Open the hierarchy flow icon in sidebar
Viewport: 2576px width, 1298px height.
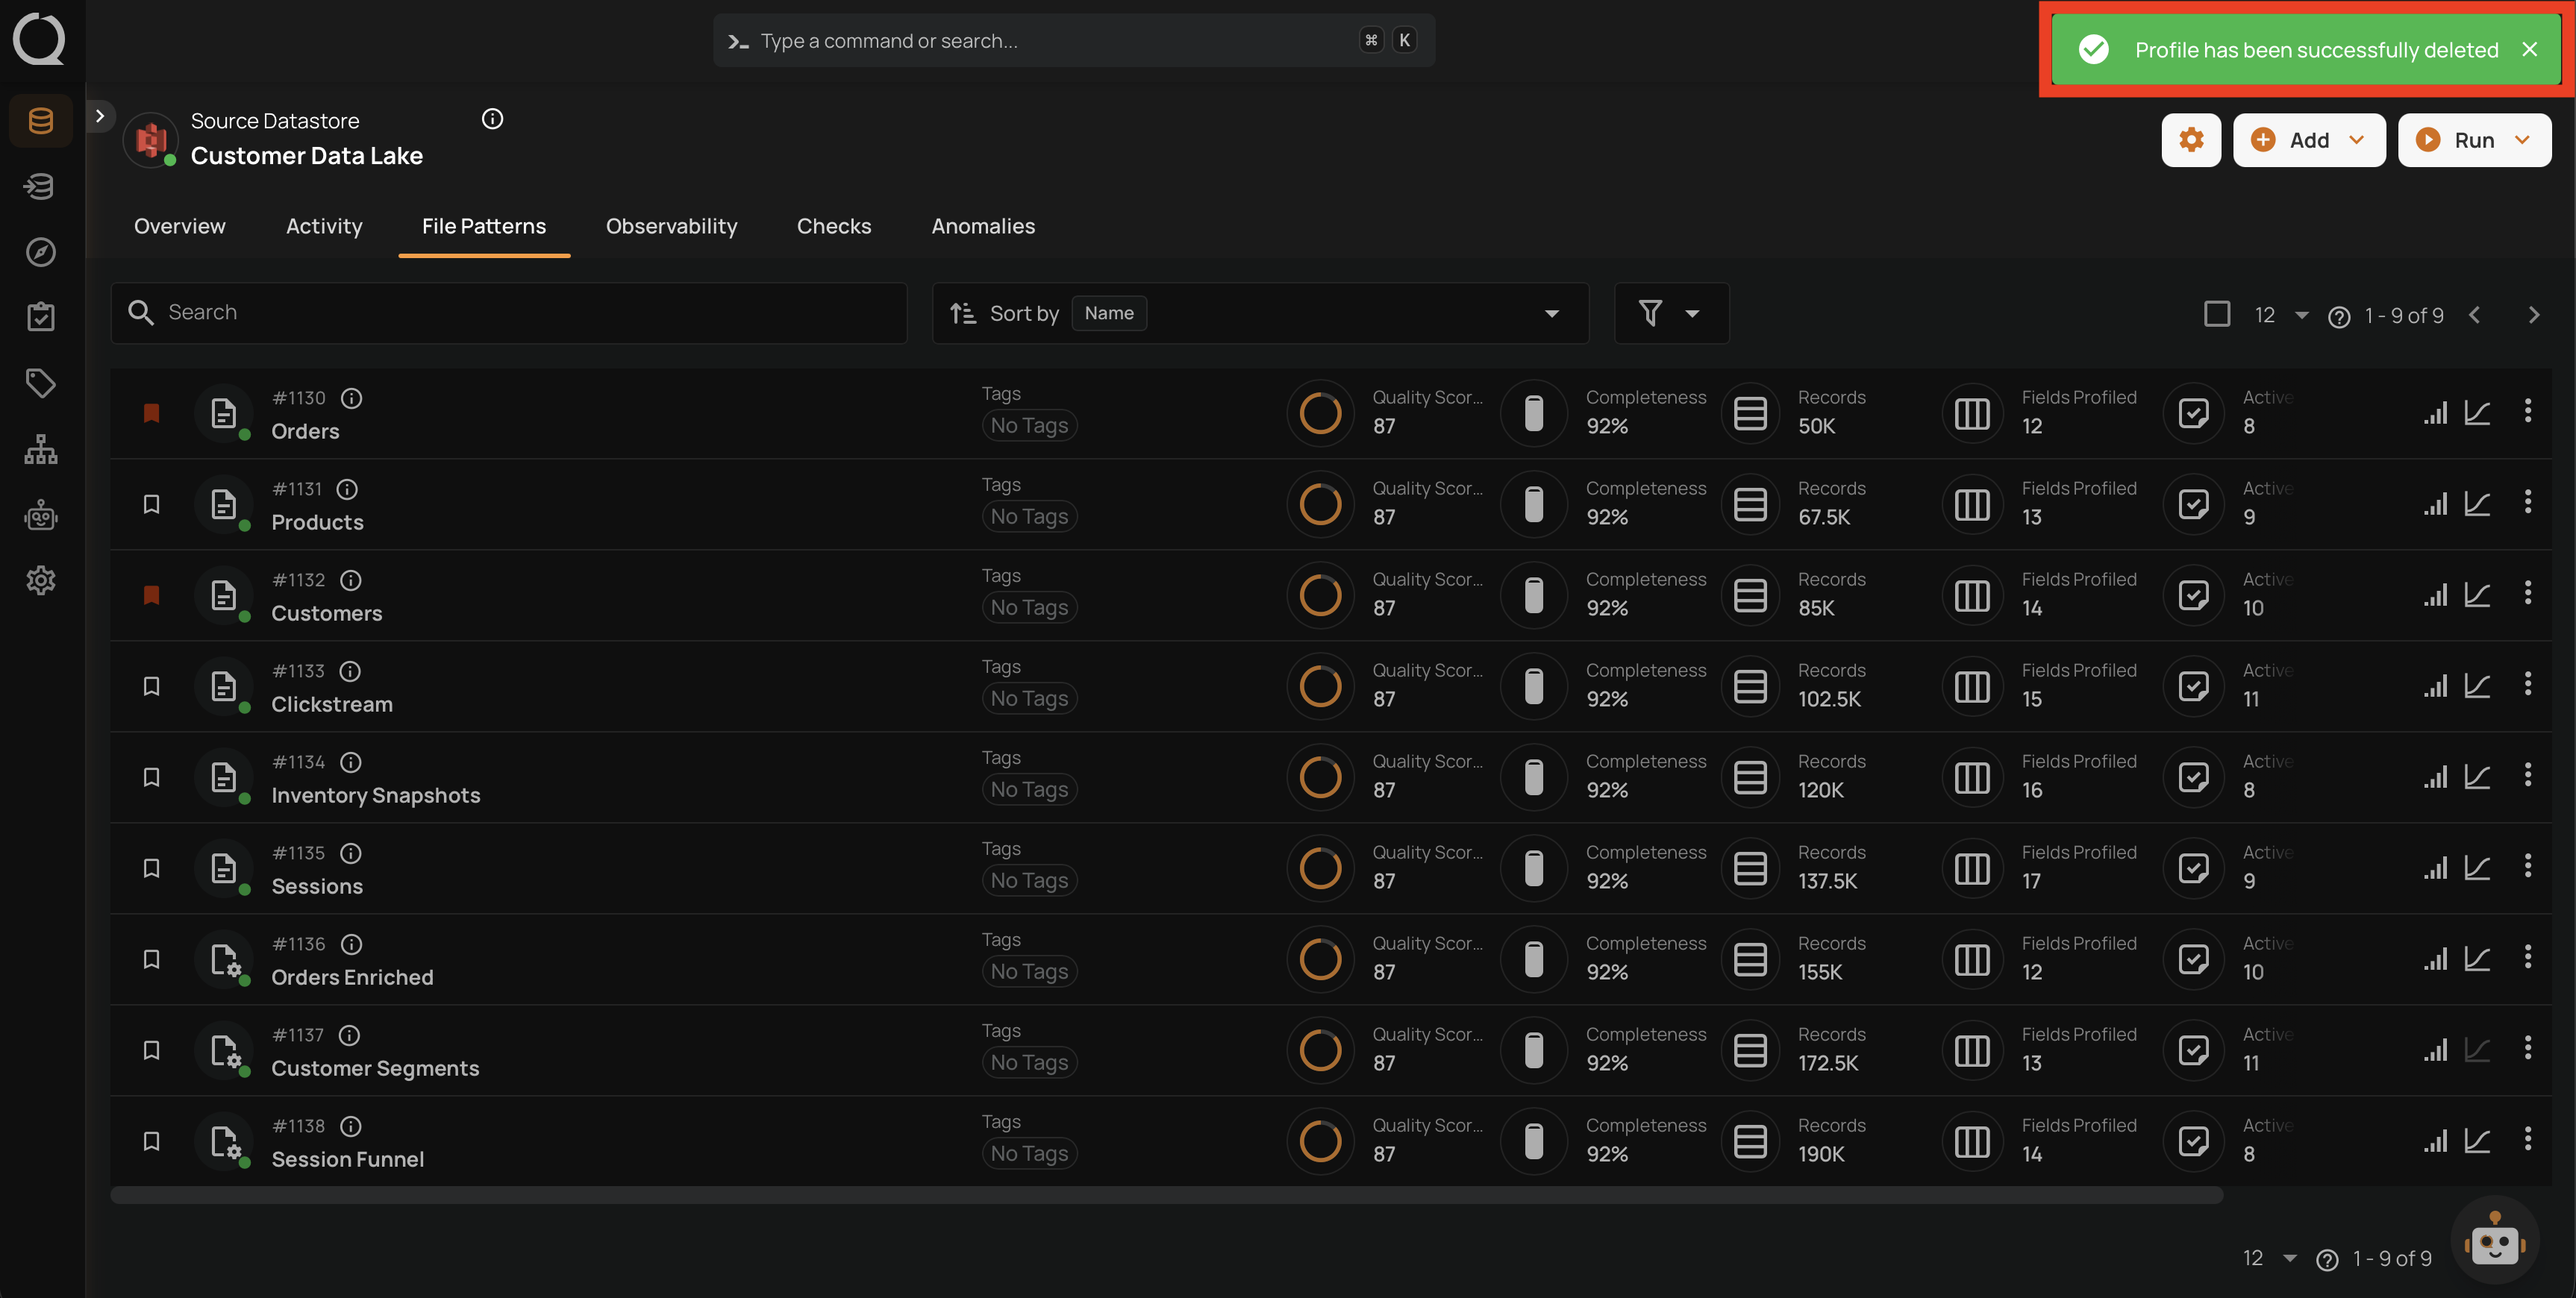point(41,449)
